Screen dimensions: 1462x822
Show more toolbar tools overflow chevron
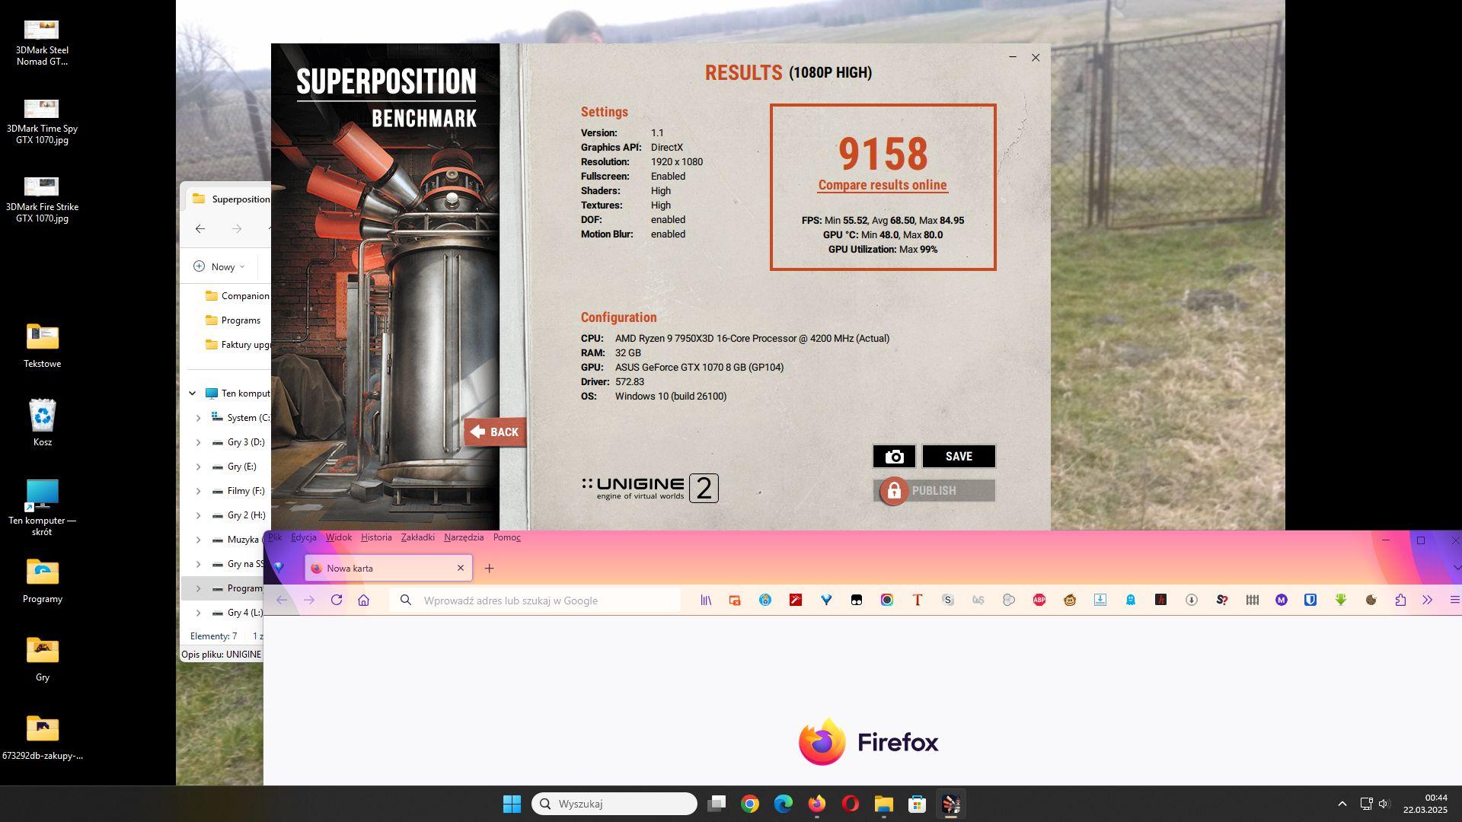[x=1427, y=601]
